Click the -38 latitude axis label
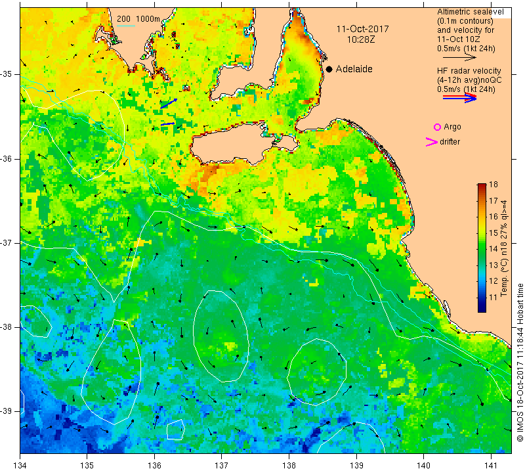 click(x=7, y=327)
